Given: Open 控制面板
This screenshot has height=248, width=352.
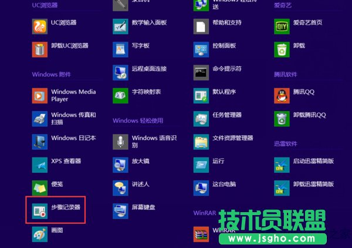Looking at the screenshot, I should pos(201,49).
